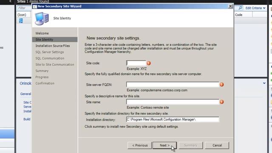Select the Site to Site Communication step
This screenshot has width=272, height=153.
[55, 65]
